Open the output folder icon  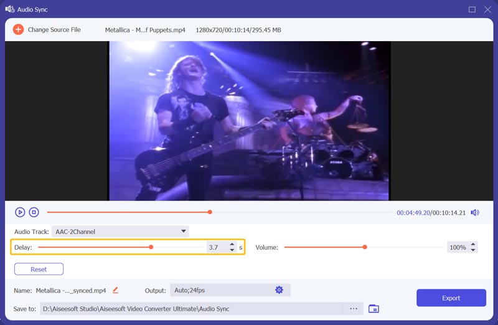pos(374,308)
